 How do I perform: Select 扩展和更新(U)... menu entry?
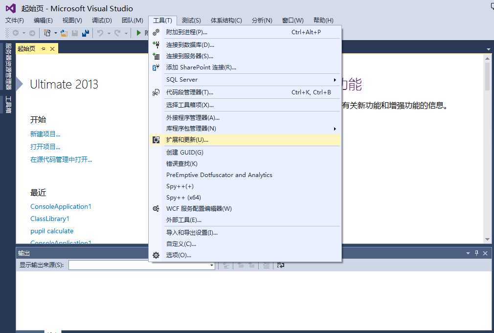click(246, 140)
